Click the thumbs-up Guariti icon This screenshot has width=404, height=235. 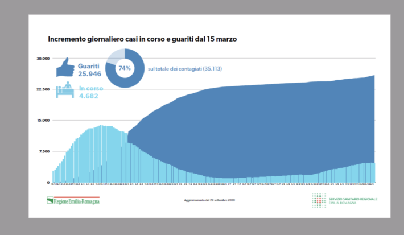(x=65, y=67)
